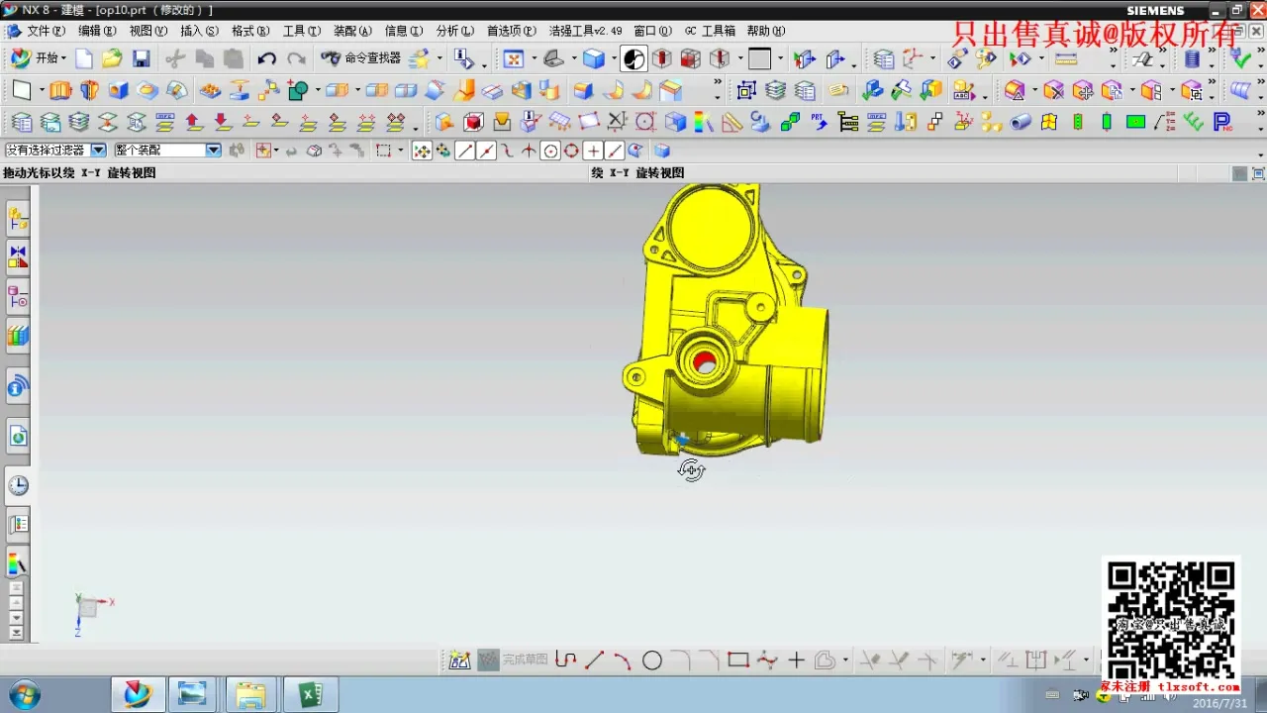Expand the rendering style dropdown arrow
The image size is (1267, 713).
(x=614, y=59)
